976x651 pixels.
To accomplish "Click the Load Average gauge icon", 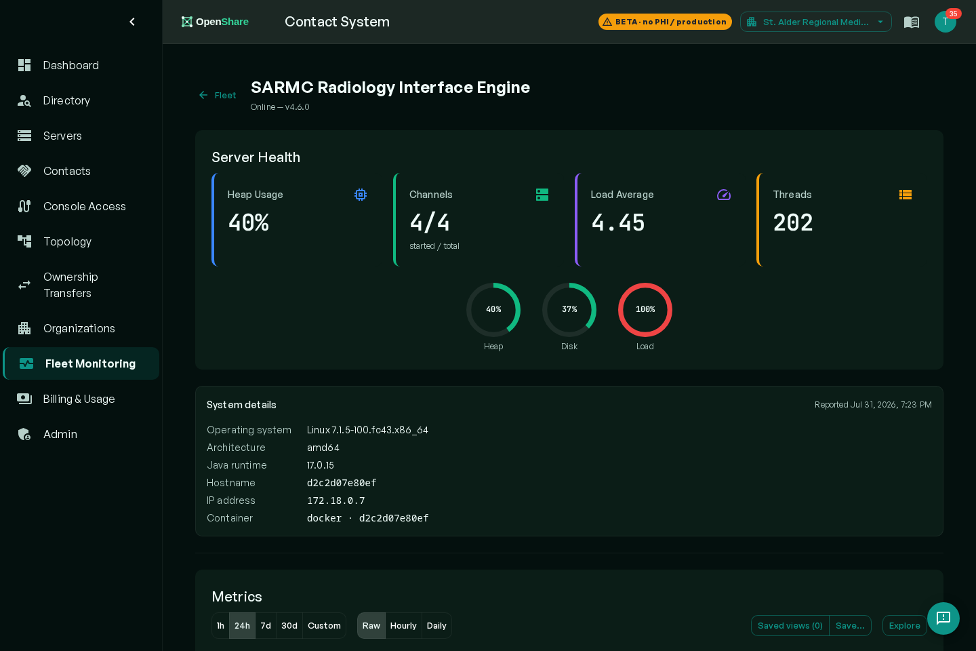I will pos(724,195).
